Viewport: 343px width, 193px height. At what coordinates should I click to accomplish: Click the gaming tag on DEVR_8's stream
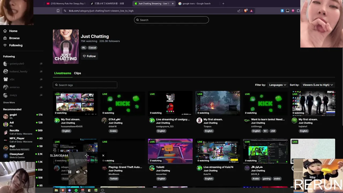click(267, 179)
